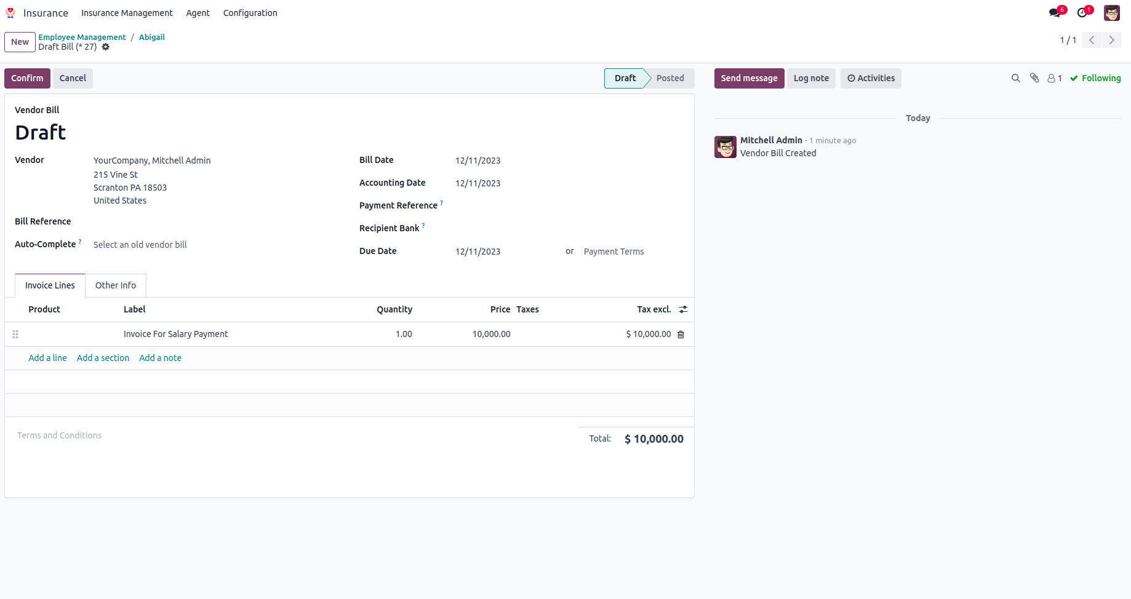The height and width of the screenshot is (599, 1131).
Task: Open Auto-Complete old vendor bill dropdown
Action: pyautogui.click(x=215, y=245)
